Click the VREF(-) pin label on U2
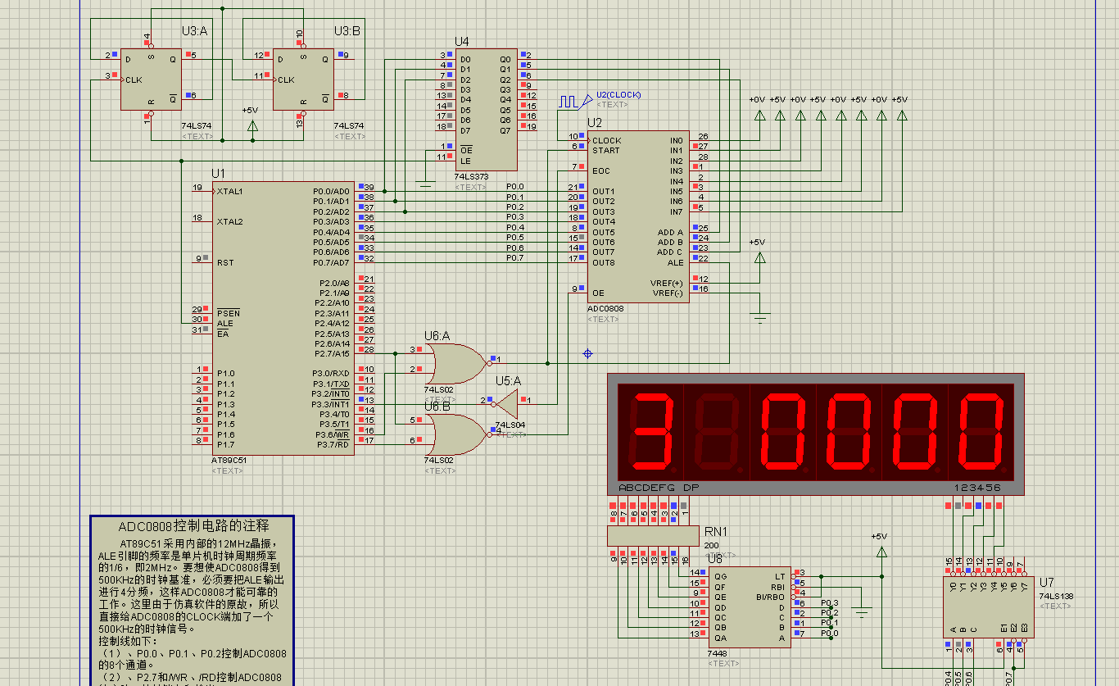 [667, 293]
